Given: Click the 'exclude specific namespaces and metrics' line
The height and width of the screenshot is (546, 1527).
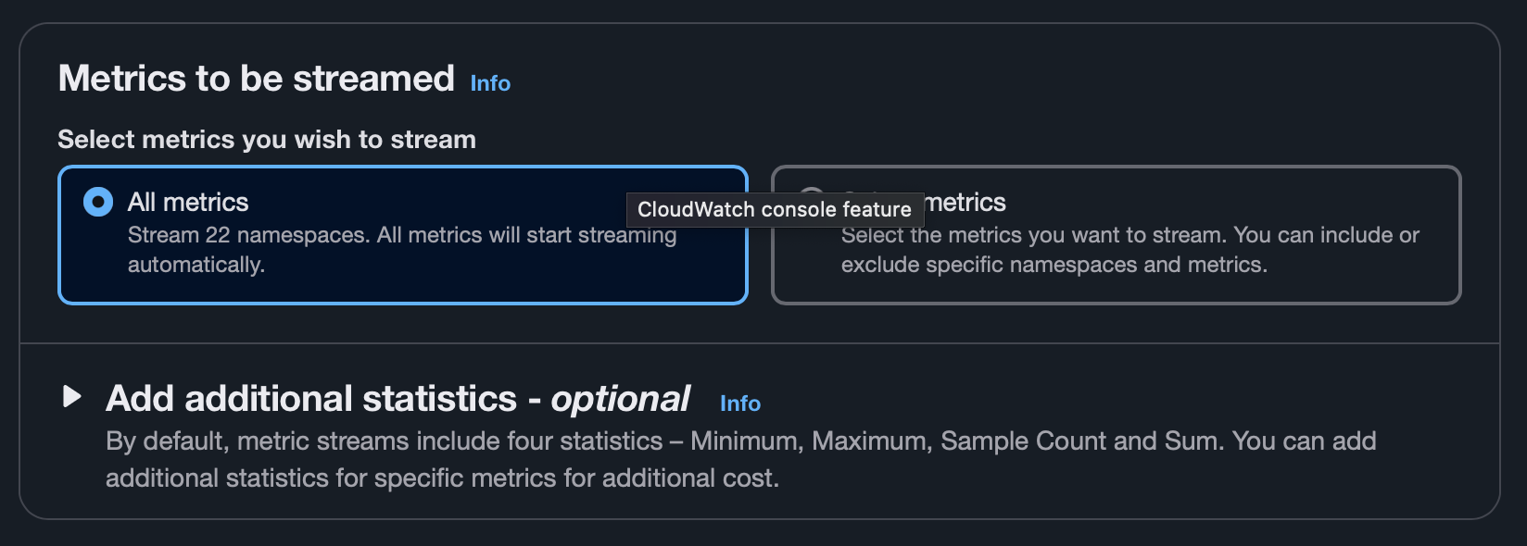Looking at the screenshot, I should pos(1054,265).
